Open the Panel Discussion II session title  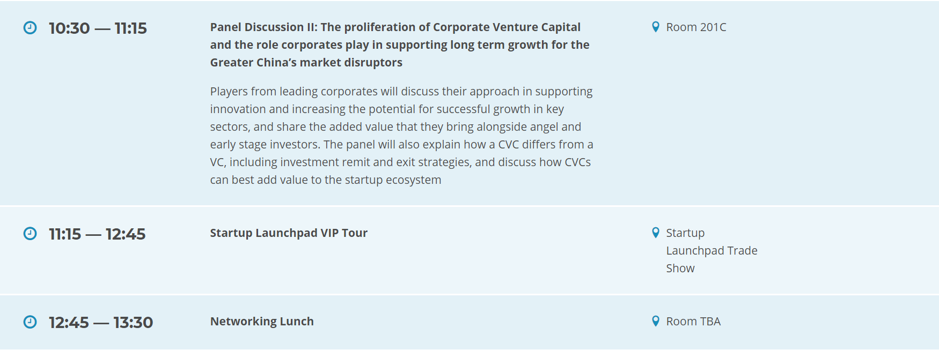coord(400,44)
